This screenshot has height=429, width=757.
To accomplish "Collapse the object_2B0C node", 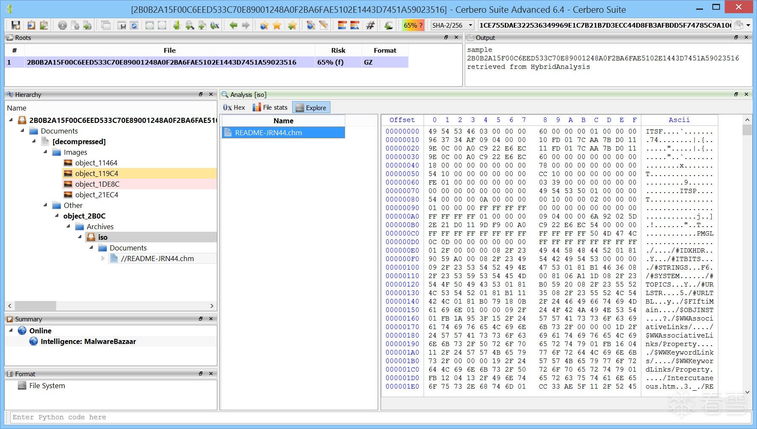I will pyautogui.click(x=57, y=216).
